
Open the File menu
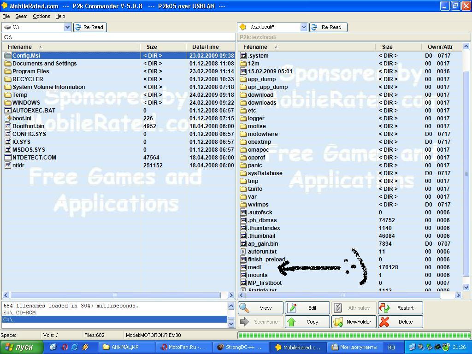[x=6, y=16]
